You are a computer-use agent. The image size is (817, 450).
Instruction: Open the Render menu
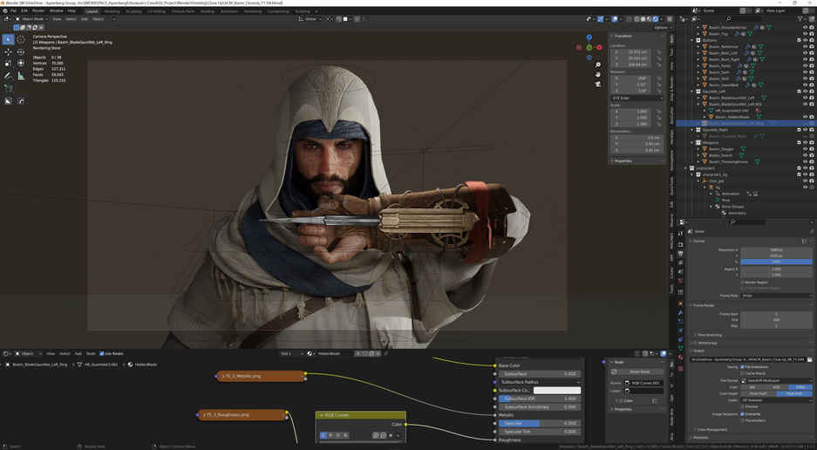click(x=38, y=11)
